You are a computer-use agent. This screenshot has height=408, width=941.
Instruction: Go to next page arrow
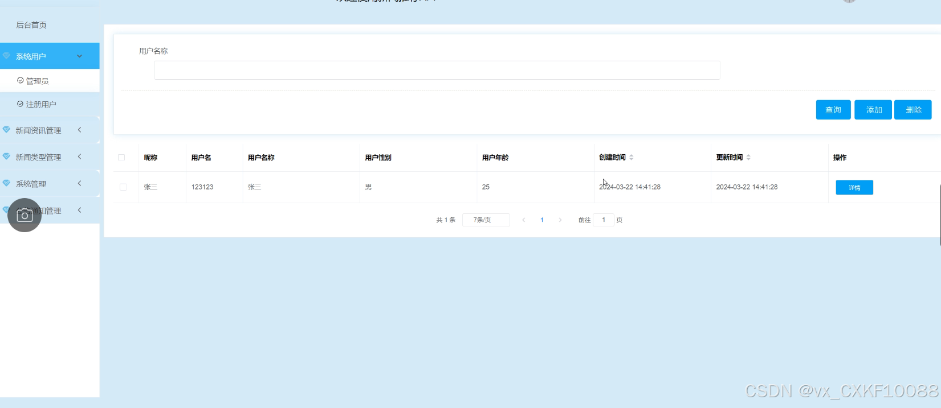point(560,220)
